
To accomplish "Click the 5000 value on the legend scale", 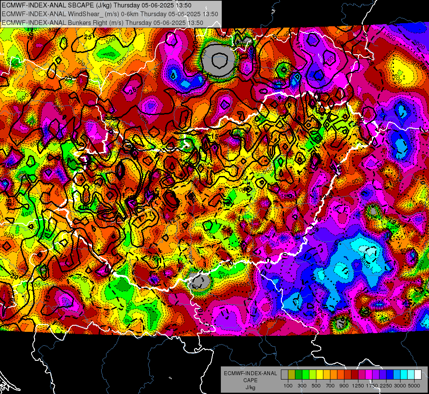I will 414,386.
